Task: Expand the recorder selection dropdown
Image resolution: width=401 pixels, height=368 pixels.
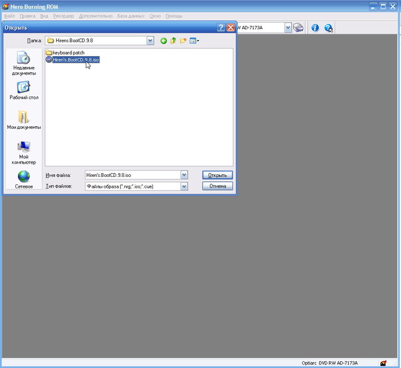Action: click(287, 27)
